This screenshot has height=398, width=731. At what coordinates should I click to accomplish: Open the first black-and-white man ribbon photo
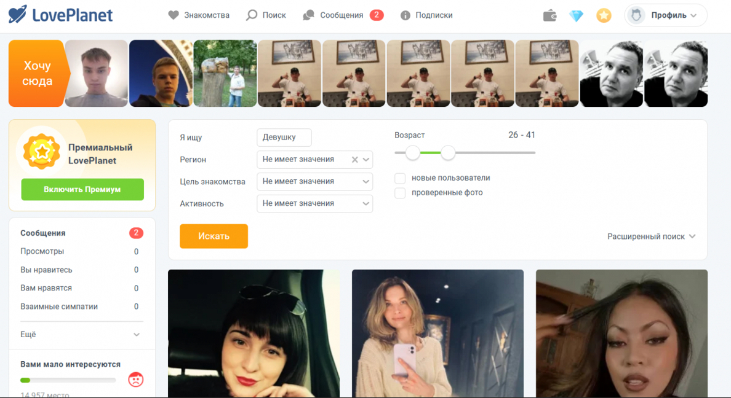[x=611, y=74]
